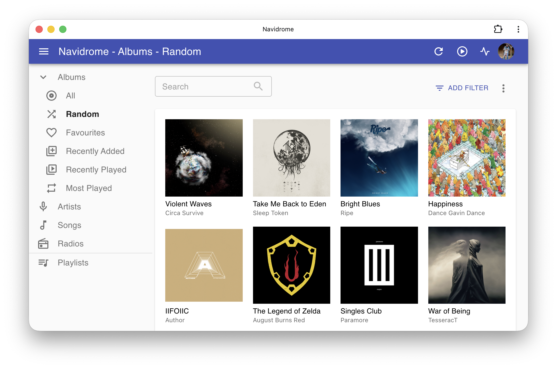
Task: Click the IIFOIIC album title
Action: click(x=177, y=311)
